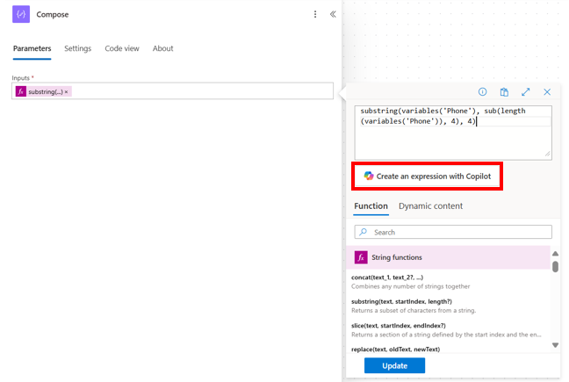Insert the replace(text, oldText, newText) function
569x382 pixels.
coord(395,350)
